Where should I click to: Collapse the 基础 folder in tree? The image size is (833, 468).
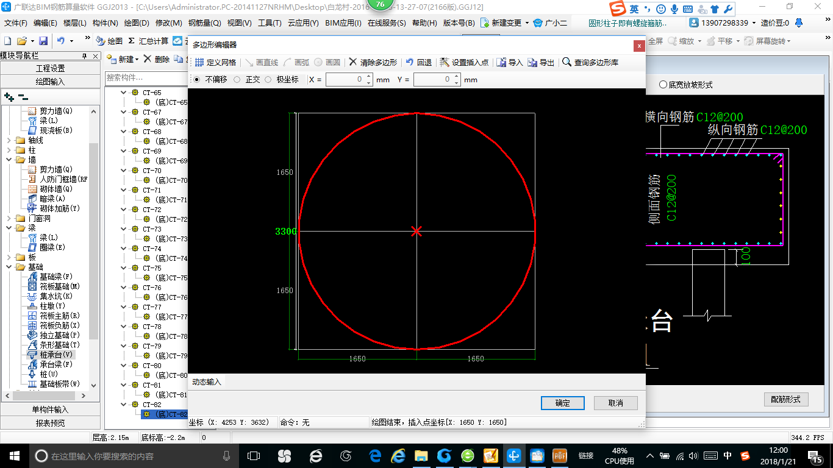point(9,267)
